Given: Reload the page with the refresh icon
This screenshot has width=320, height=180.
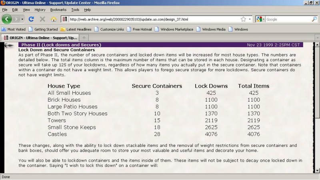Looking at the screenshot, I should pyautogui.click(x=31, y=19).
